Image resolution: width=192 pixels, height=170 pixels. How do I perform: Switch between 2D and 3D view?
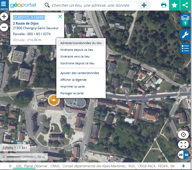183,155
